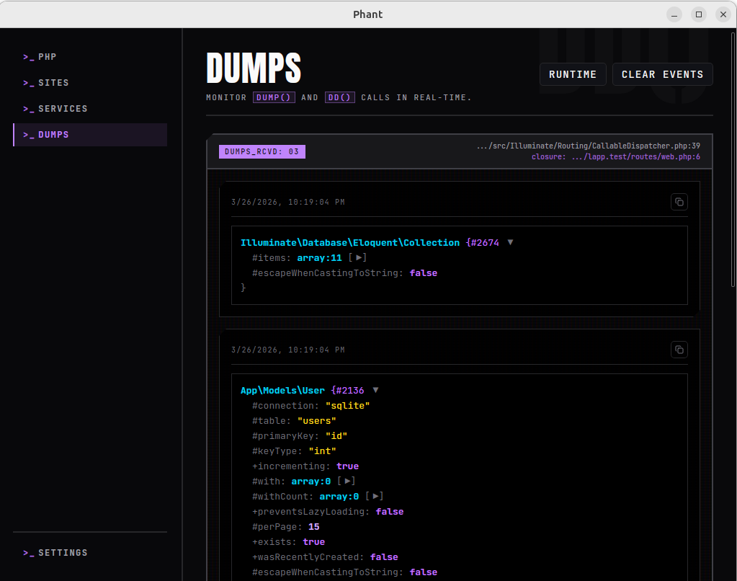Image resolution: width=737 pixels, height=581 pixels.
Task: Click the timestamp on the User dump
Action: tap(288, 350)
